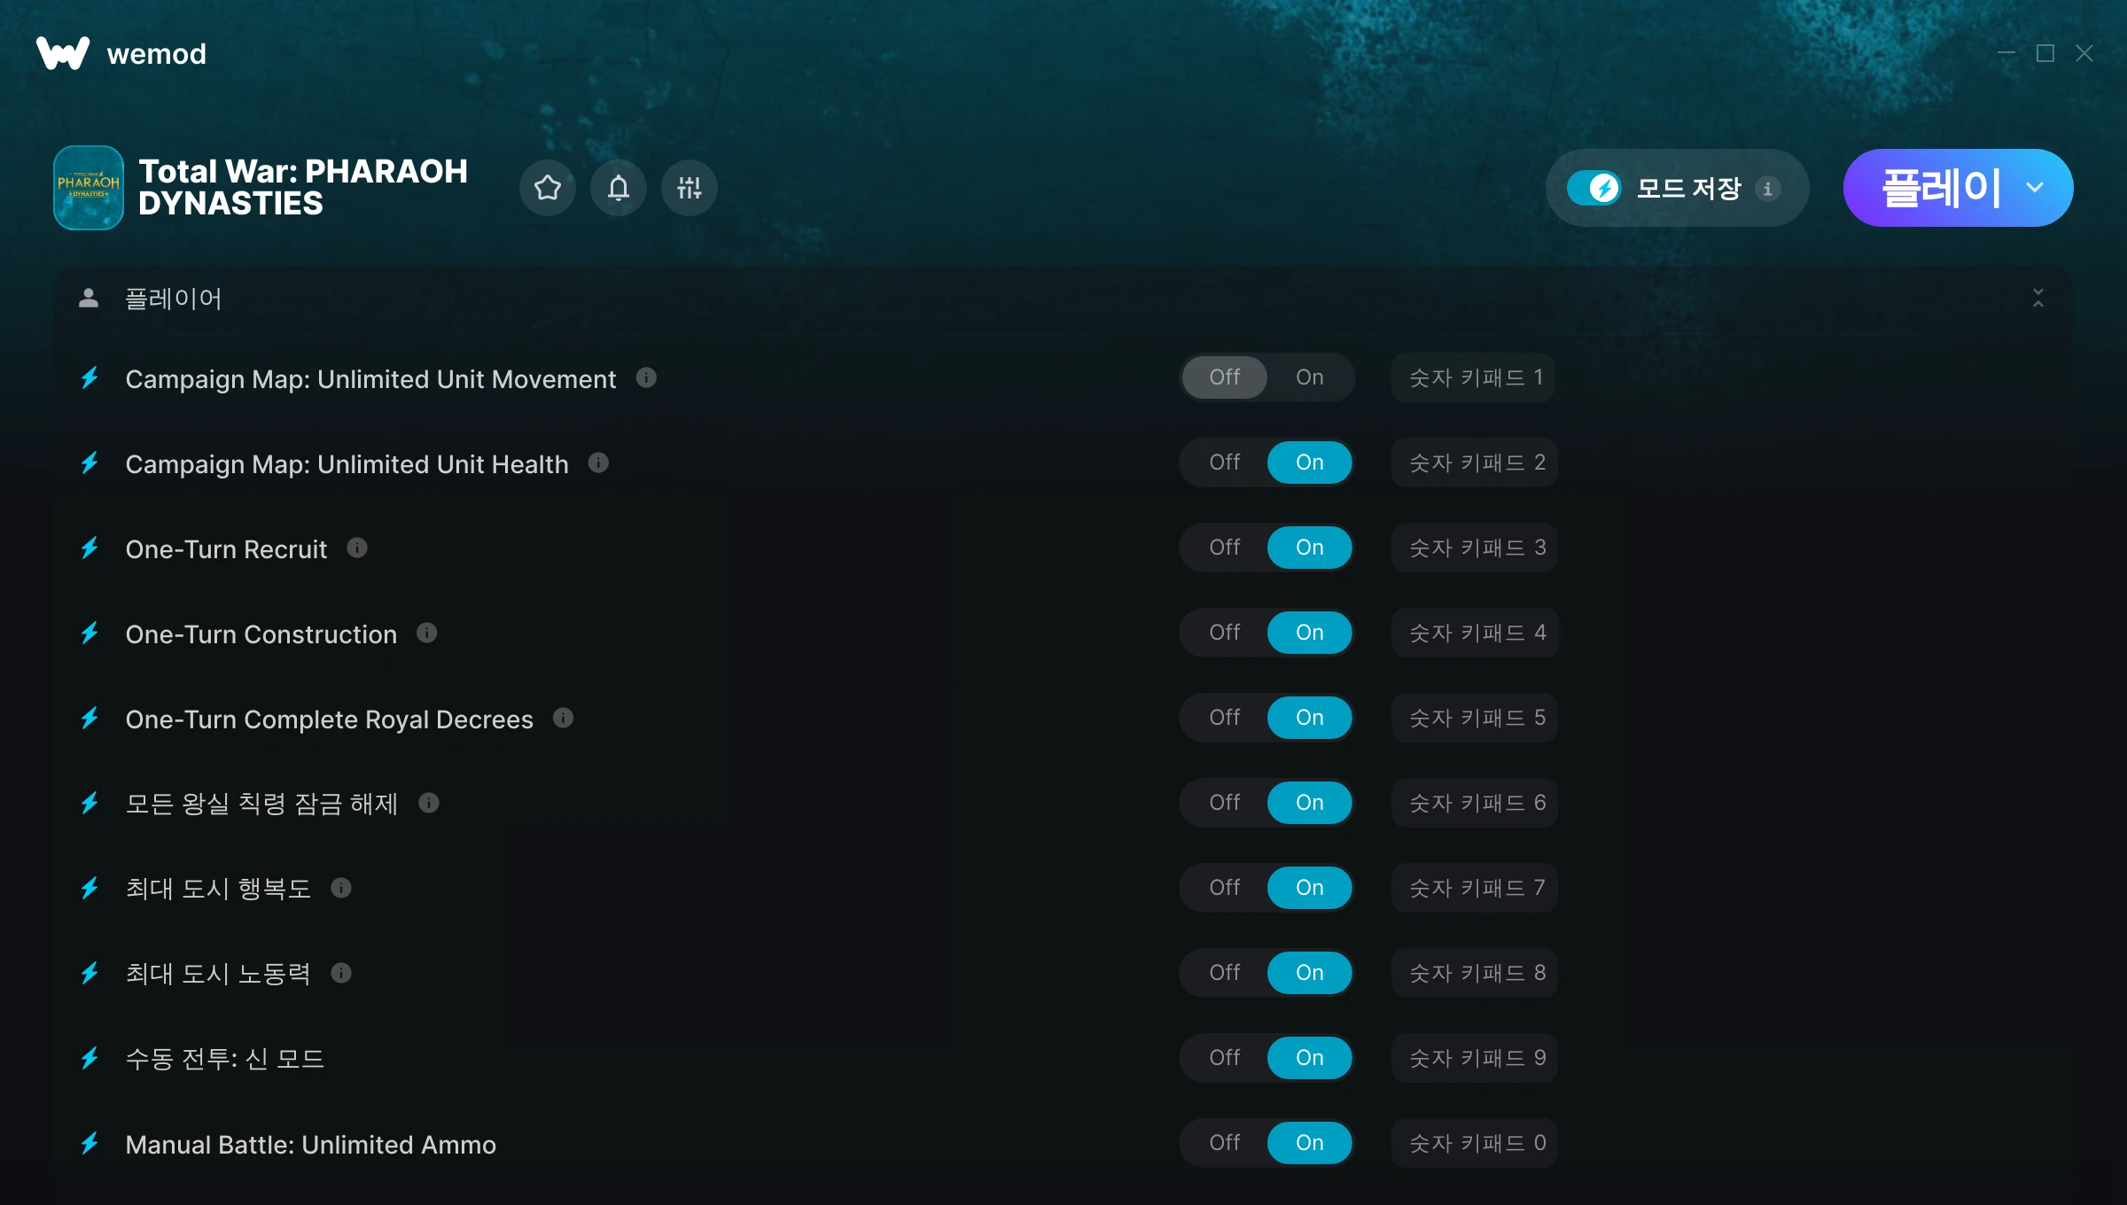Click the Manual Battle: Unlimited Ammo label
The height and width of the screenshot is (1205, 2127).
point(311,1145)
